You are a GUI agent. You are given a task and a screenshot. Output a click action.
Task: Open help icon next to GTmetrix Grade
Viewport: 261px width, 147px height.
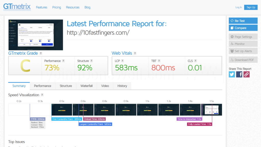41,53
